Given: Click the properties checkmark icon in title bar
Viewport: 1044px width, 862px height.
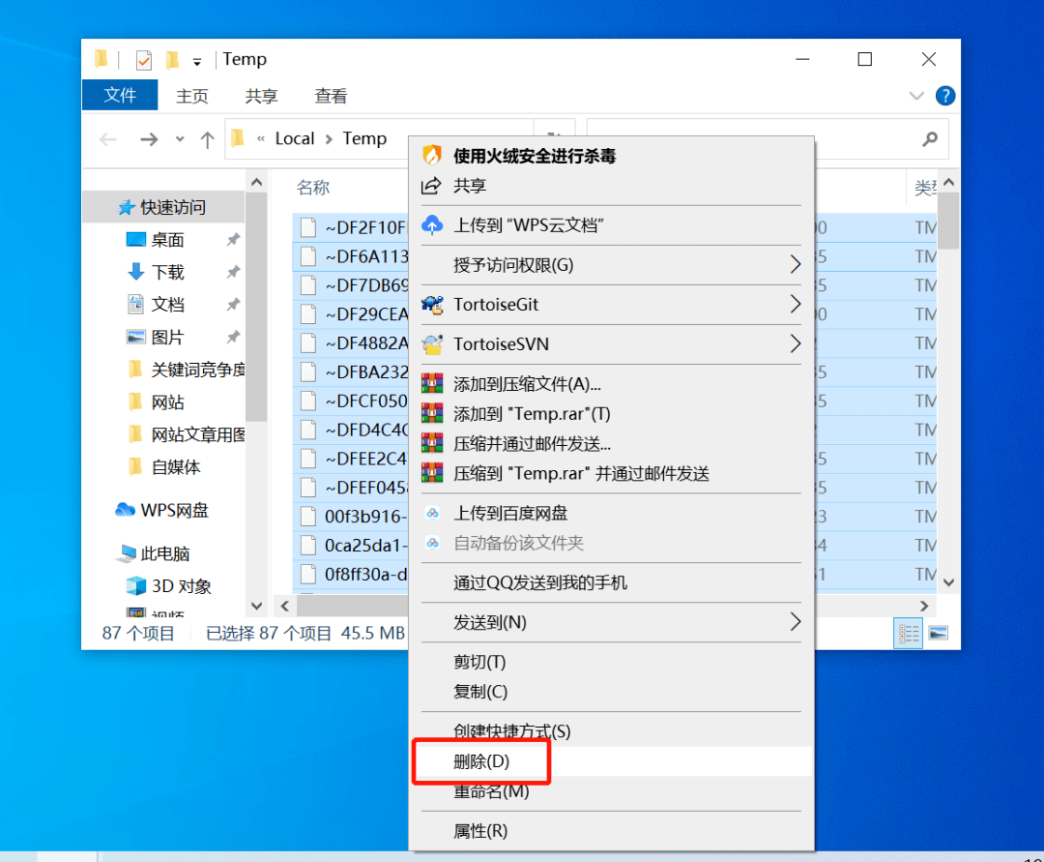Looking at the screenshot, I should tap(144, 60).
